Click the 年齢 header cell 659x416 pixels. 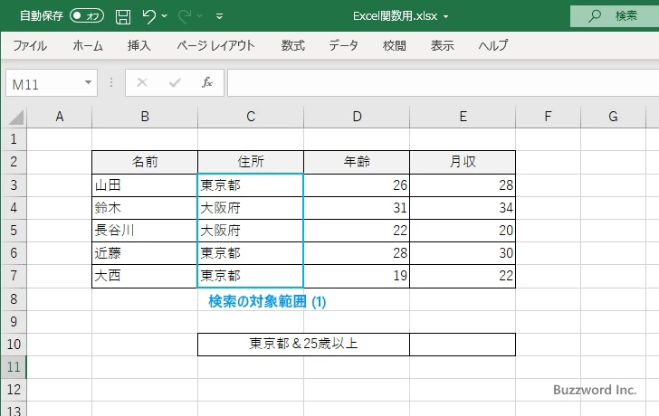point(357,162)
